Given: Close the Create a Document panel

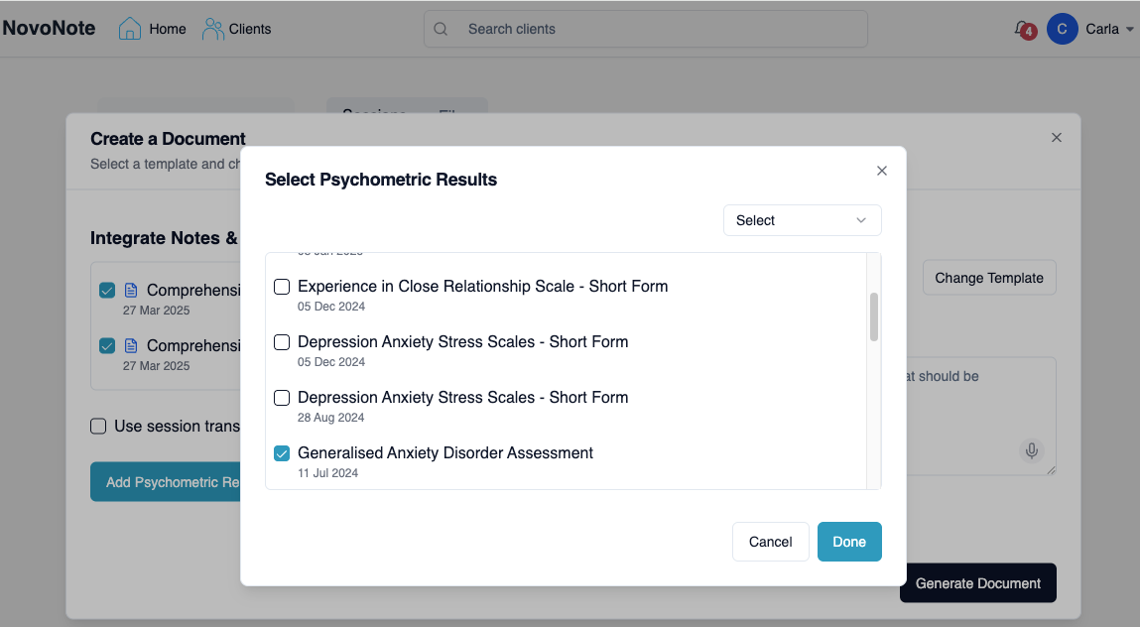Looking at the screenshot, I should 1057,138.
